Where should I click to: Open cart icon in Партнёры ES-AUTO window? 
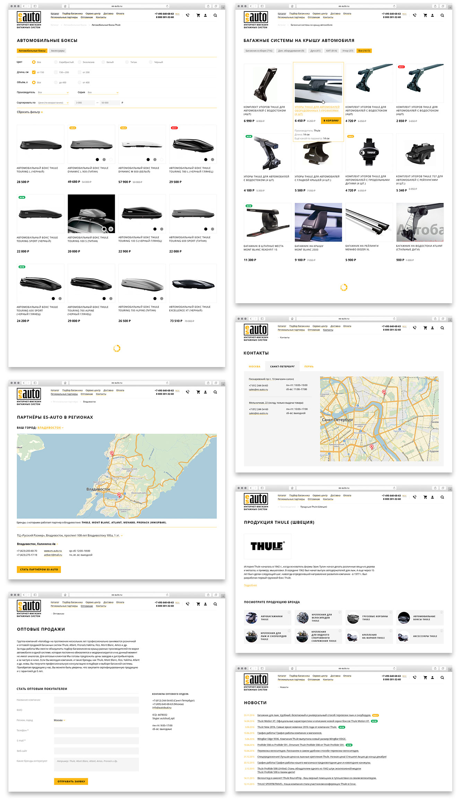198,392
